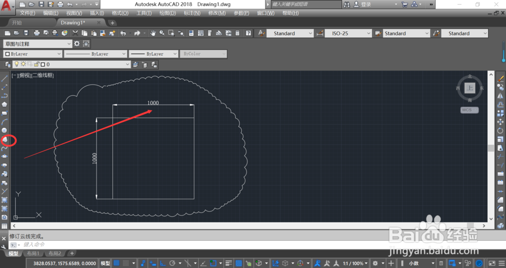
Task: Toggle transparency display in status bar
Action: (238, 263)
